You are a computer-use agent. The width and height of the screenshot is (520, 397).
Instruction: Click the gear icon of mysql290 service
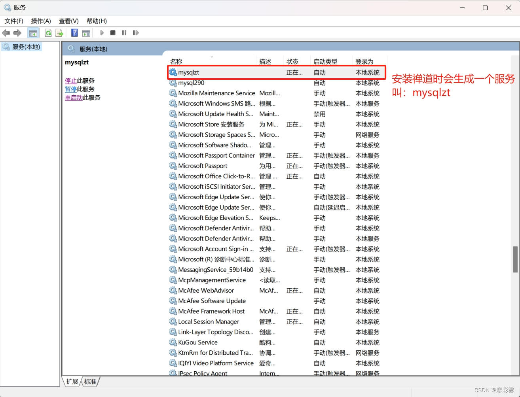point(173,83)
